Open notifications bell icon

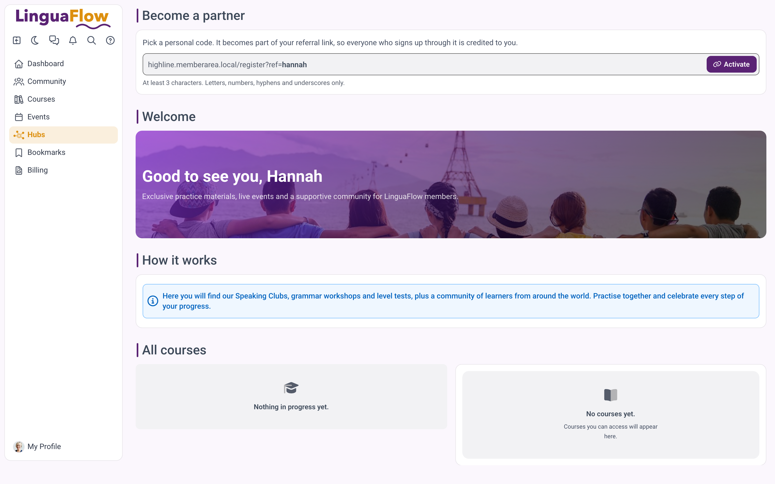pos(73,40)
